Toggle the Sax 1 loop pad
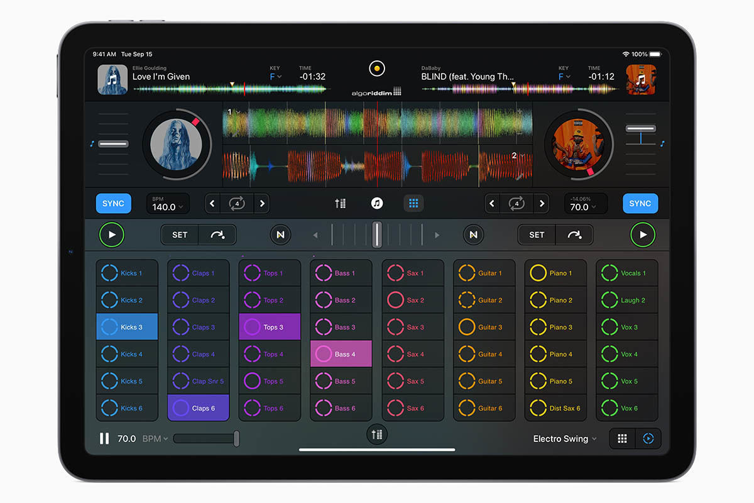This screenshot has height=503, width=754. (x=413, y=273)
